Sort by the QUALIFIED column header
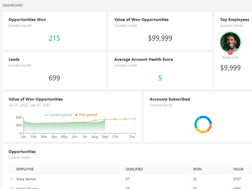 (134, 169)
